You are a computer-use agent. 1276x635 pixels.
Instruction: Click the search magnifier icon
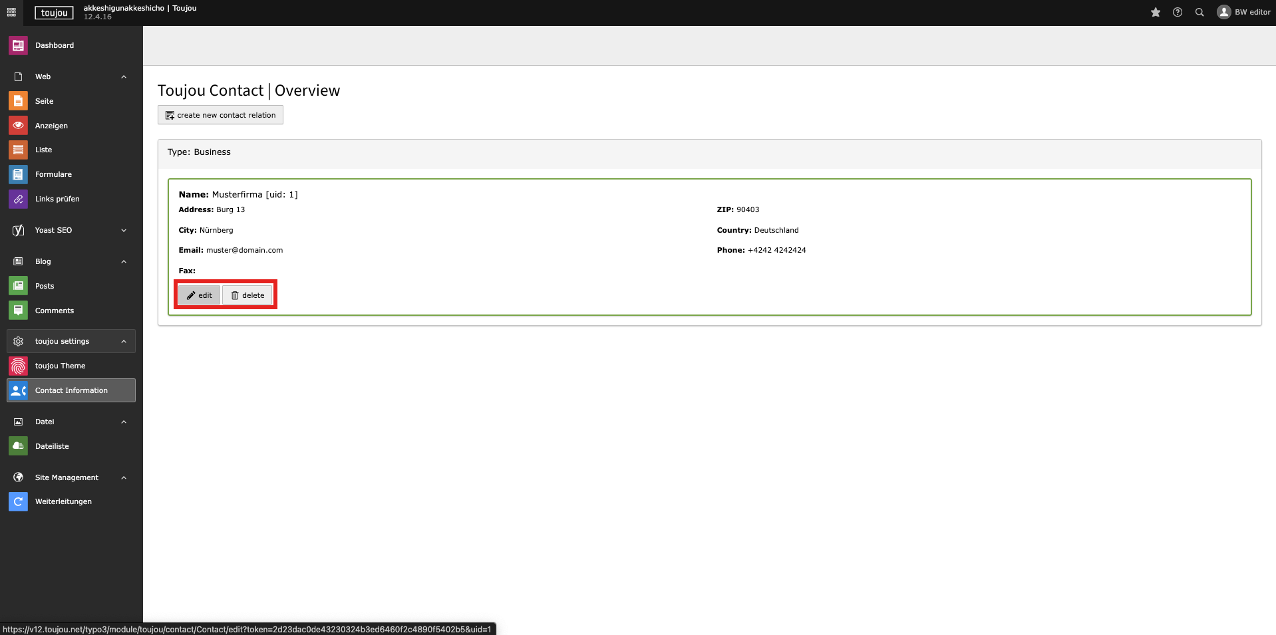(x=1199, y=13)
